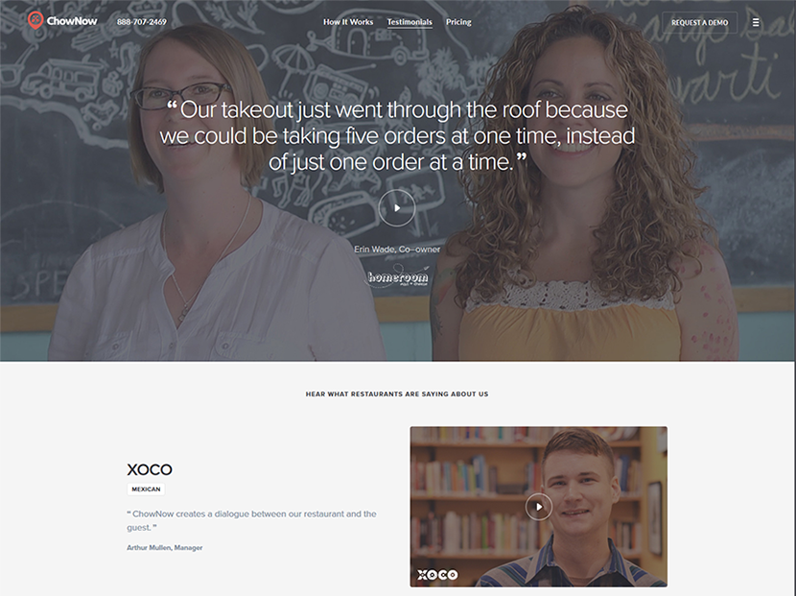Click the ChowNow wordmark text
Viewport: 796px width, 596px height.
coord(72,21)
